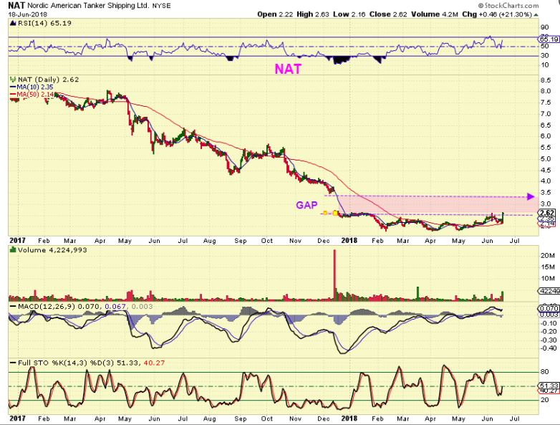
Task: Click the 20M volume axis label
Action: pyautogui.click(x=547, y=255)
